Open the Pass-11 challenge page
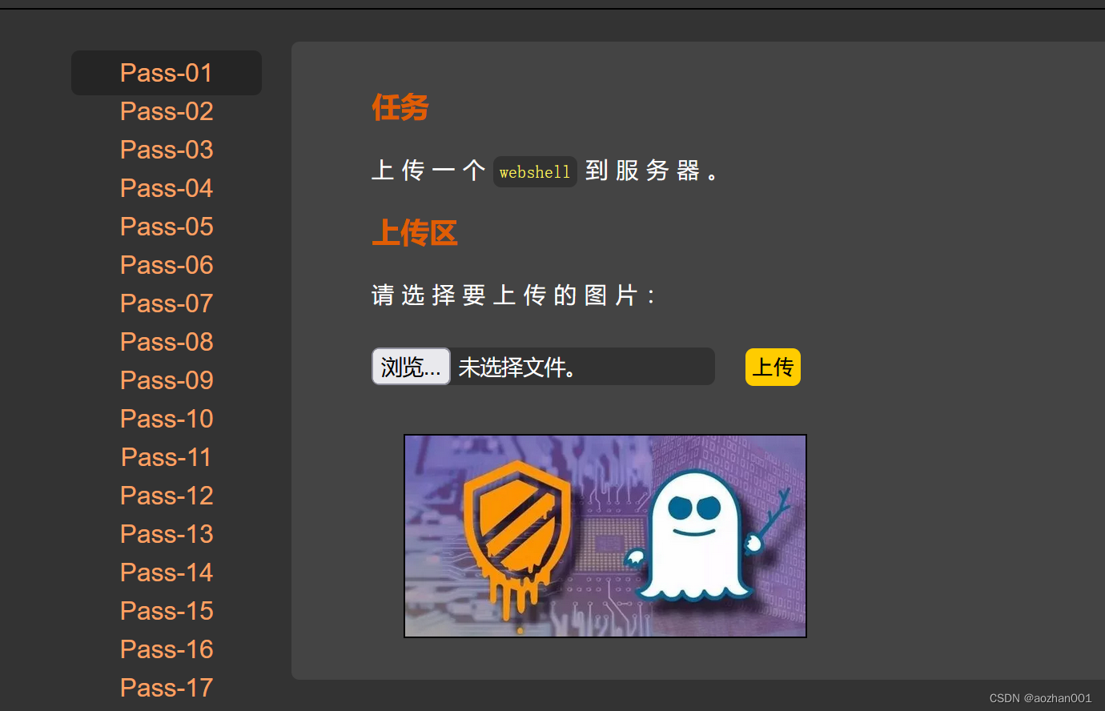This screenshot has width=1105, height=711. 166,457
